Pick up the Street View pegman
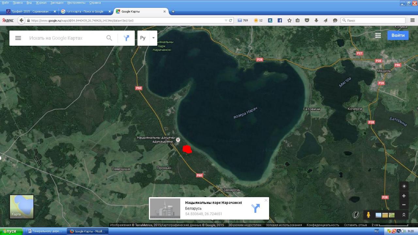 (368, 215)
